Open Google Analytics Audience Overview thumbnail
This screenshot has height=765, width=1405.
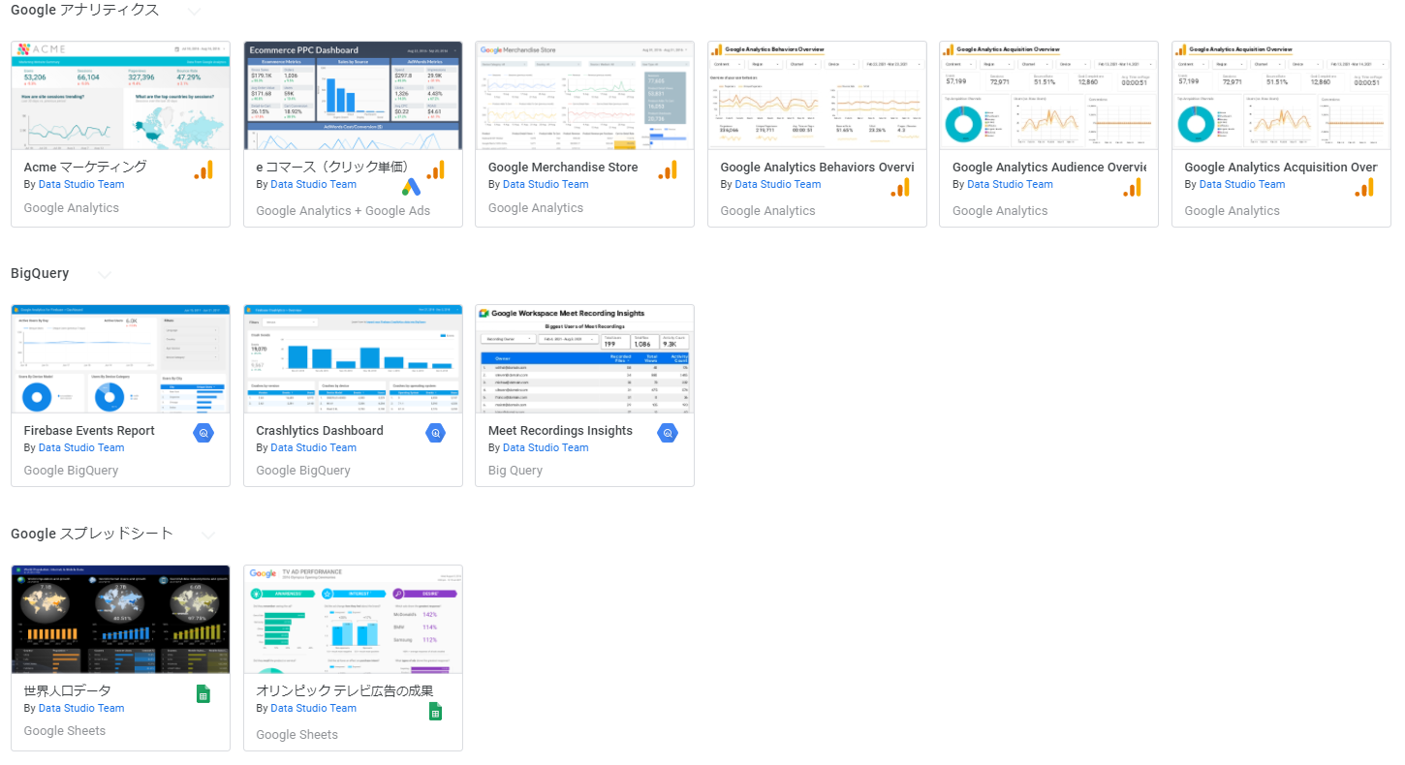point(1049,96)
